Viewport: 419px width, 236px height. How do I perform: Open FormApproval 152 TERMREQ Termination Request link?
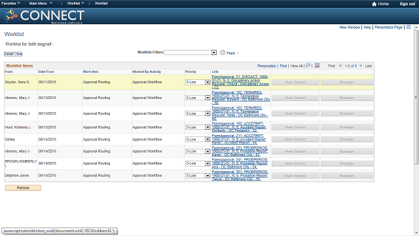pyautogui.click(x=241, y=98)
